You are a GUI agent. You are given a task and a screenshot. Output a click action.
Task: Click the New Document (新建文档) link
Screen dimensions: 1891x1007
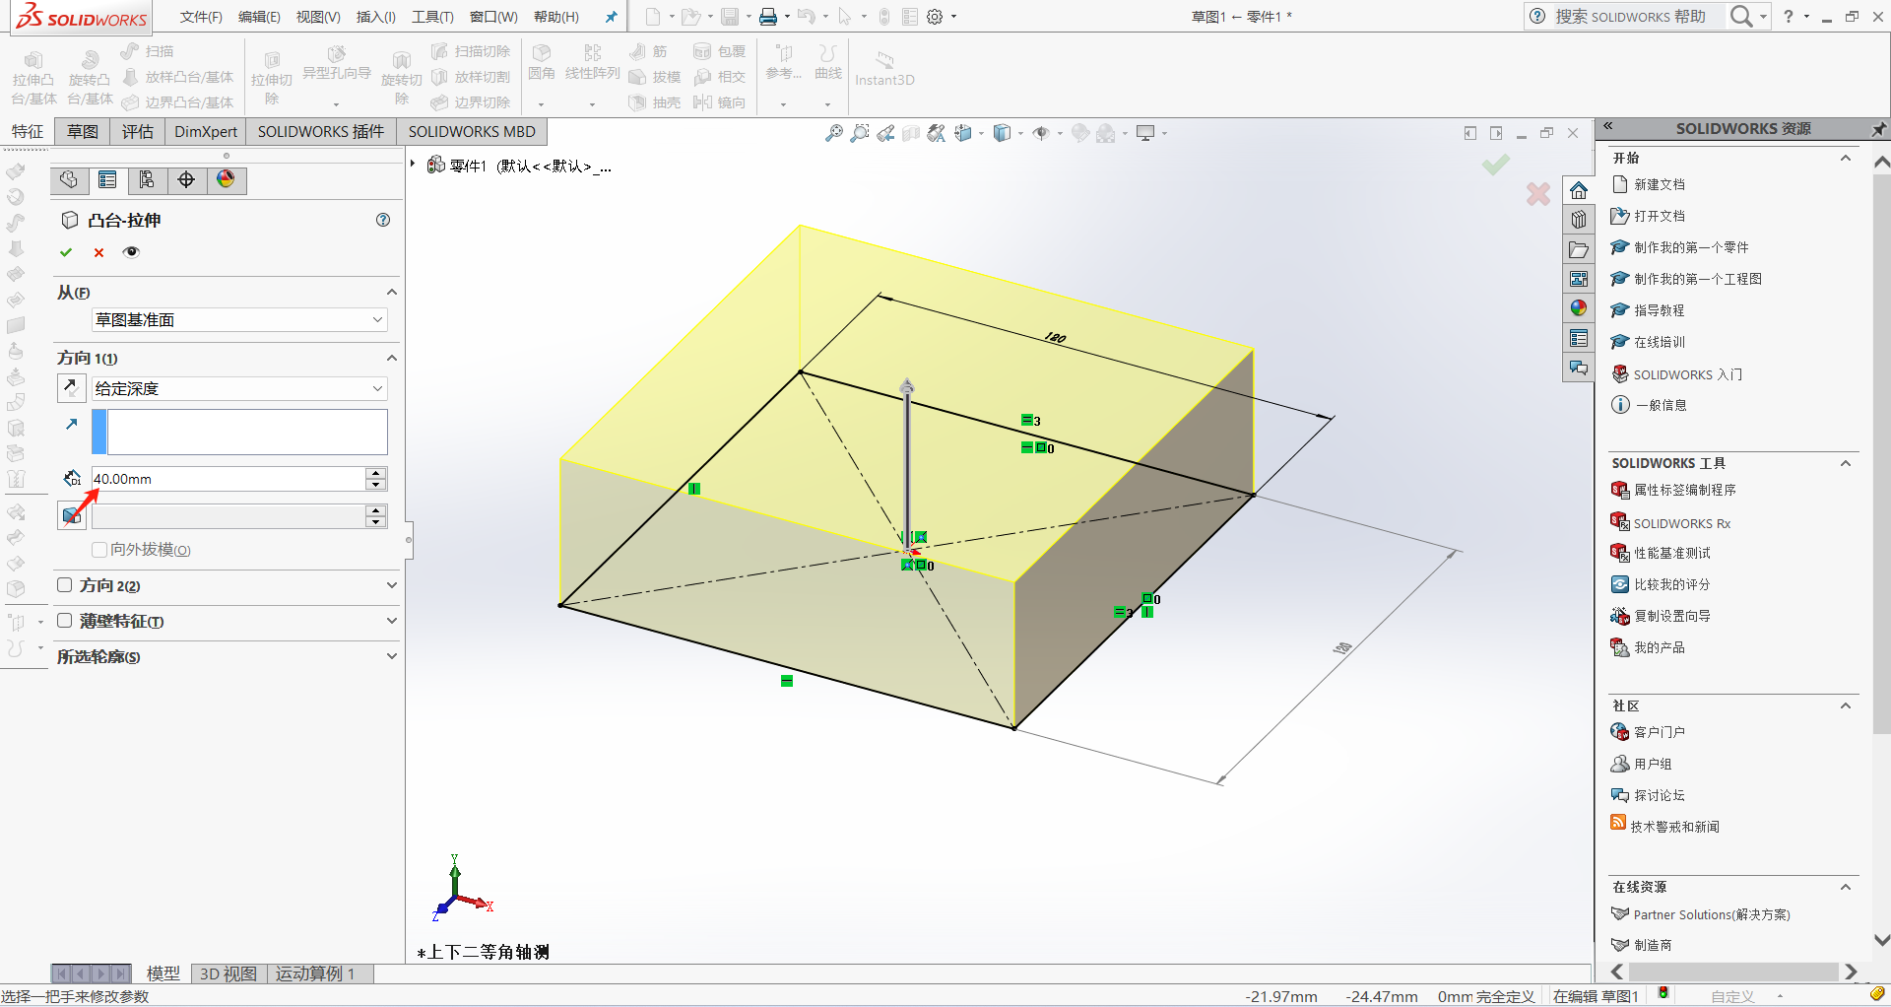[x=1659, y=184]
